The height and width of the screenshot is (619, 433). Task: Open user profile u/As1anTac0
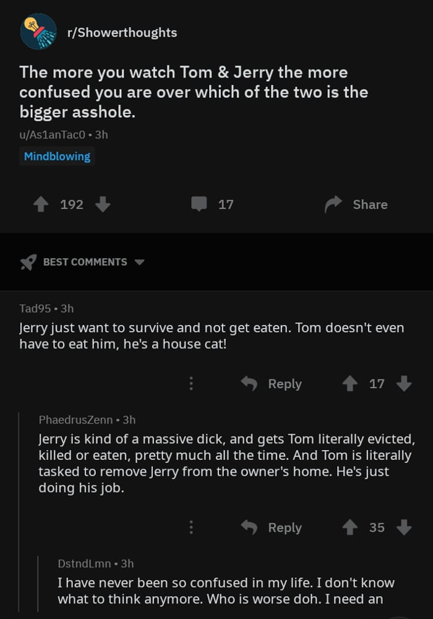(52, 135)
